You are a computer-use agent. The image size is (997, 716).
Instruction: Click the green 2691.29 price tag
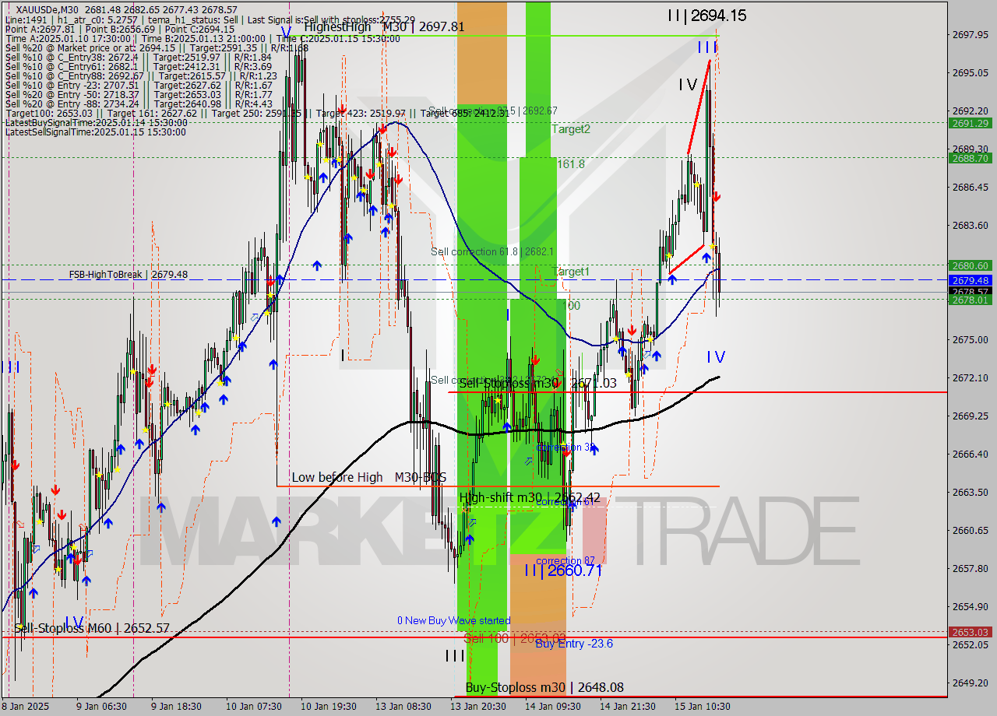tap(969, 123)
